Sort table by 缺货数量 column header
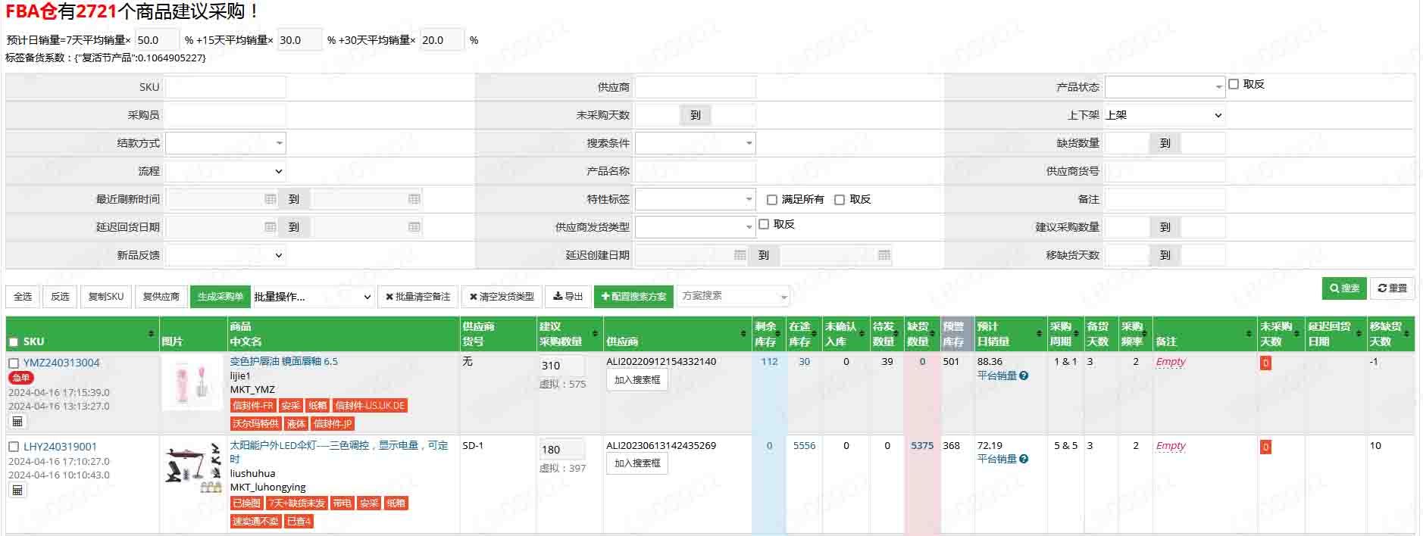1423x536 pixels. [921, 334]
